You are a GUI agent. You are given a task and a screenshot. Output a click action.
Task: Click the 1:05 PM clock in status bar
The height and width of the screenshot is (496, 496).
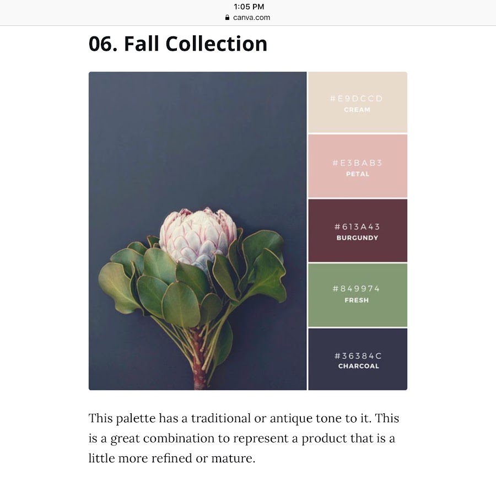click(x=249, y=7)
